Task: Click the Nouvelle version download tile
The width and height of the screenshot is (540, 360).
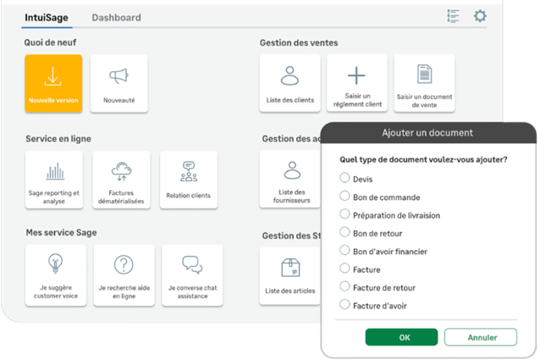Action: coord(53,83)
